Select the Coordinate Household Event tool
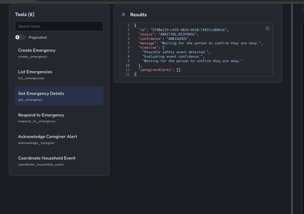This screenshot has width=304, height=214. 59,161
